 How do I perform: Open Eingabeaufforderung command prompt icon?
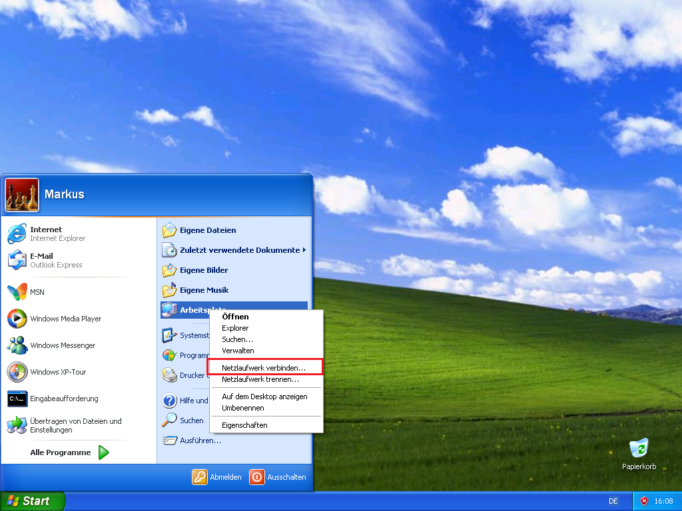[17, 399]
